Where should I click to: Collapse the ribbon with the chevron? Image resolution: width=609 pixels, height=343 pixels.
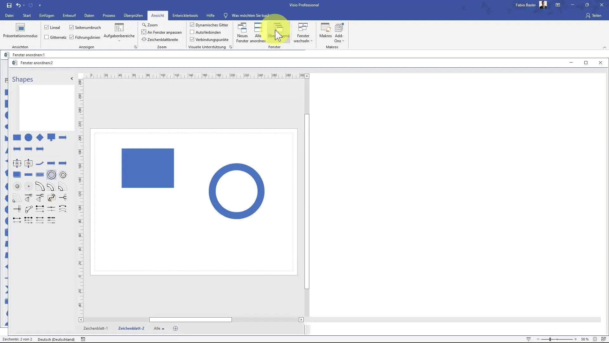pos(605,47)
